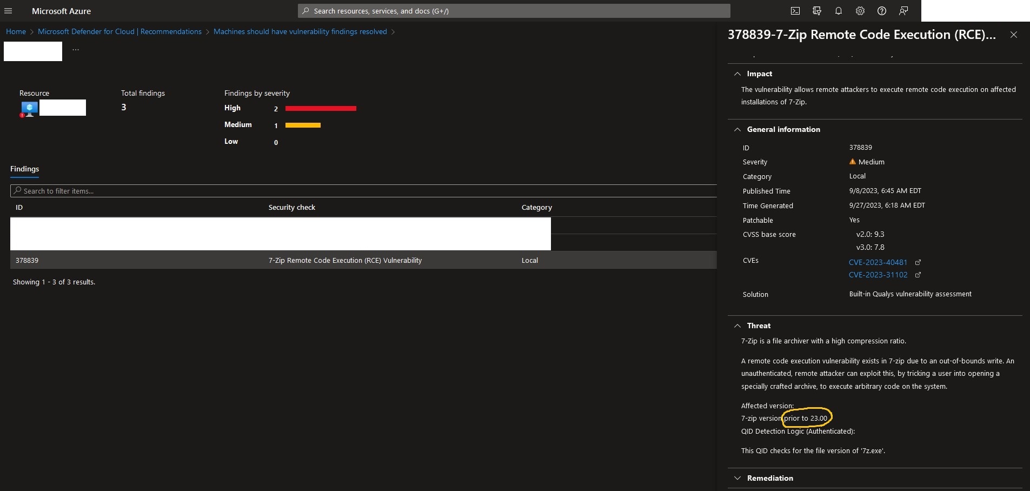
Task: Open the CVE-2023-40481 link
Action: point(877,262)
